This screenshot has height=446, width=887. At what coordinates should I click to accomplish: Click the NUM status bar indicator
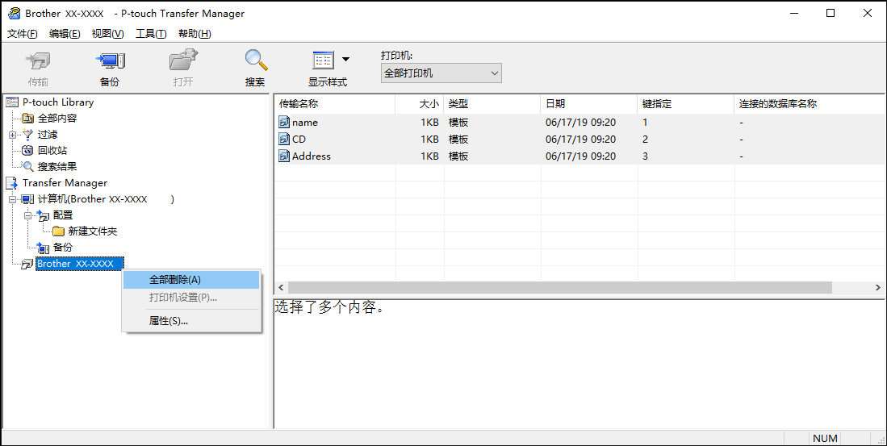pyautogui.click(x=826, y=438)
